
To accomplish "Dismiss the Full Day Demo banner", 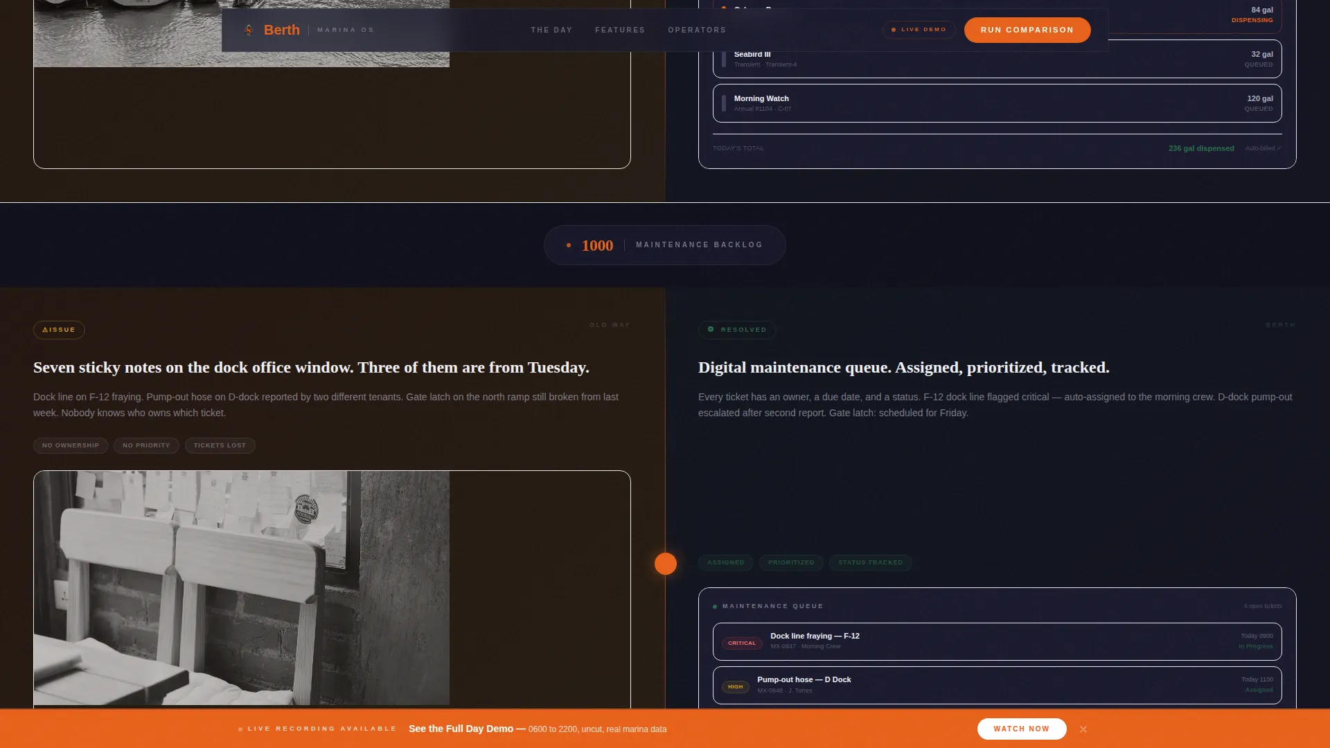I will click(x=1083, y=729).
